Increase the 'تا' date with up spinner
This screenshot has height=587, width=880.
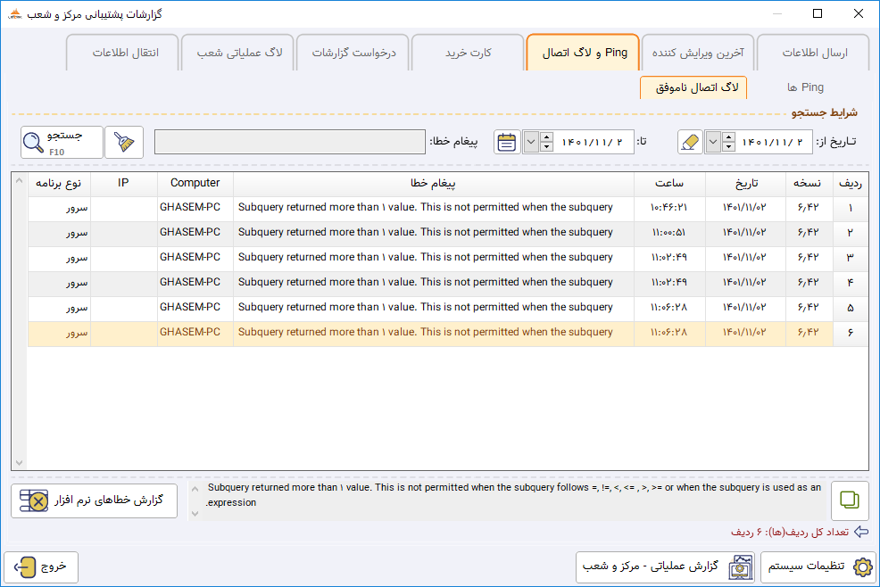[546, 136]
